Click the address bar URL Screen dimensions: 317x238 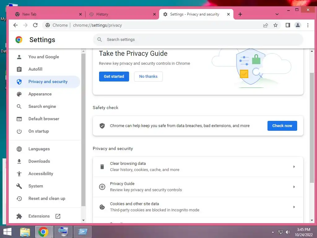pyautogui.click(x=98, y=25)
